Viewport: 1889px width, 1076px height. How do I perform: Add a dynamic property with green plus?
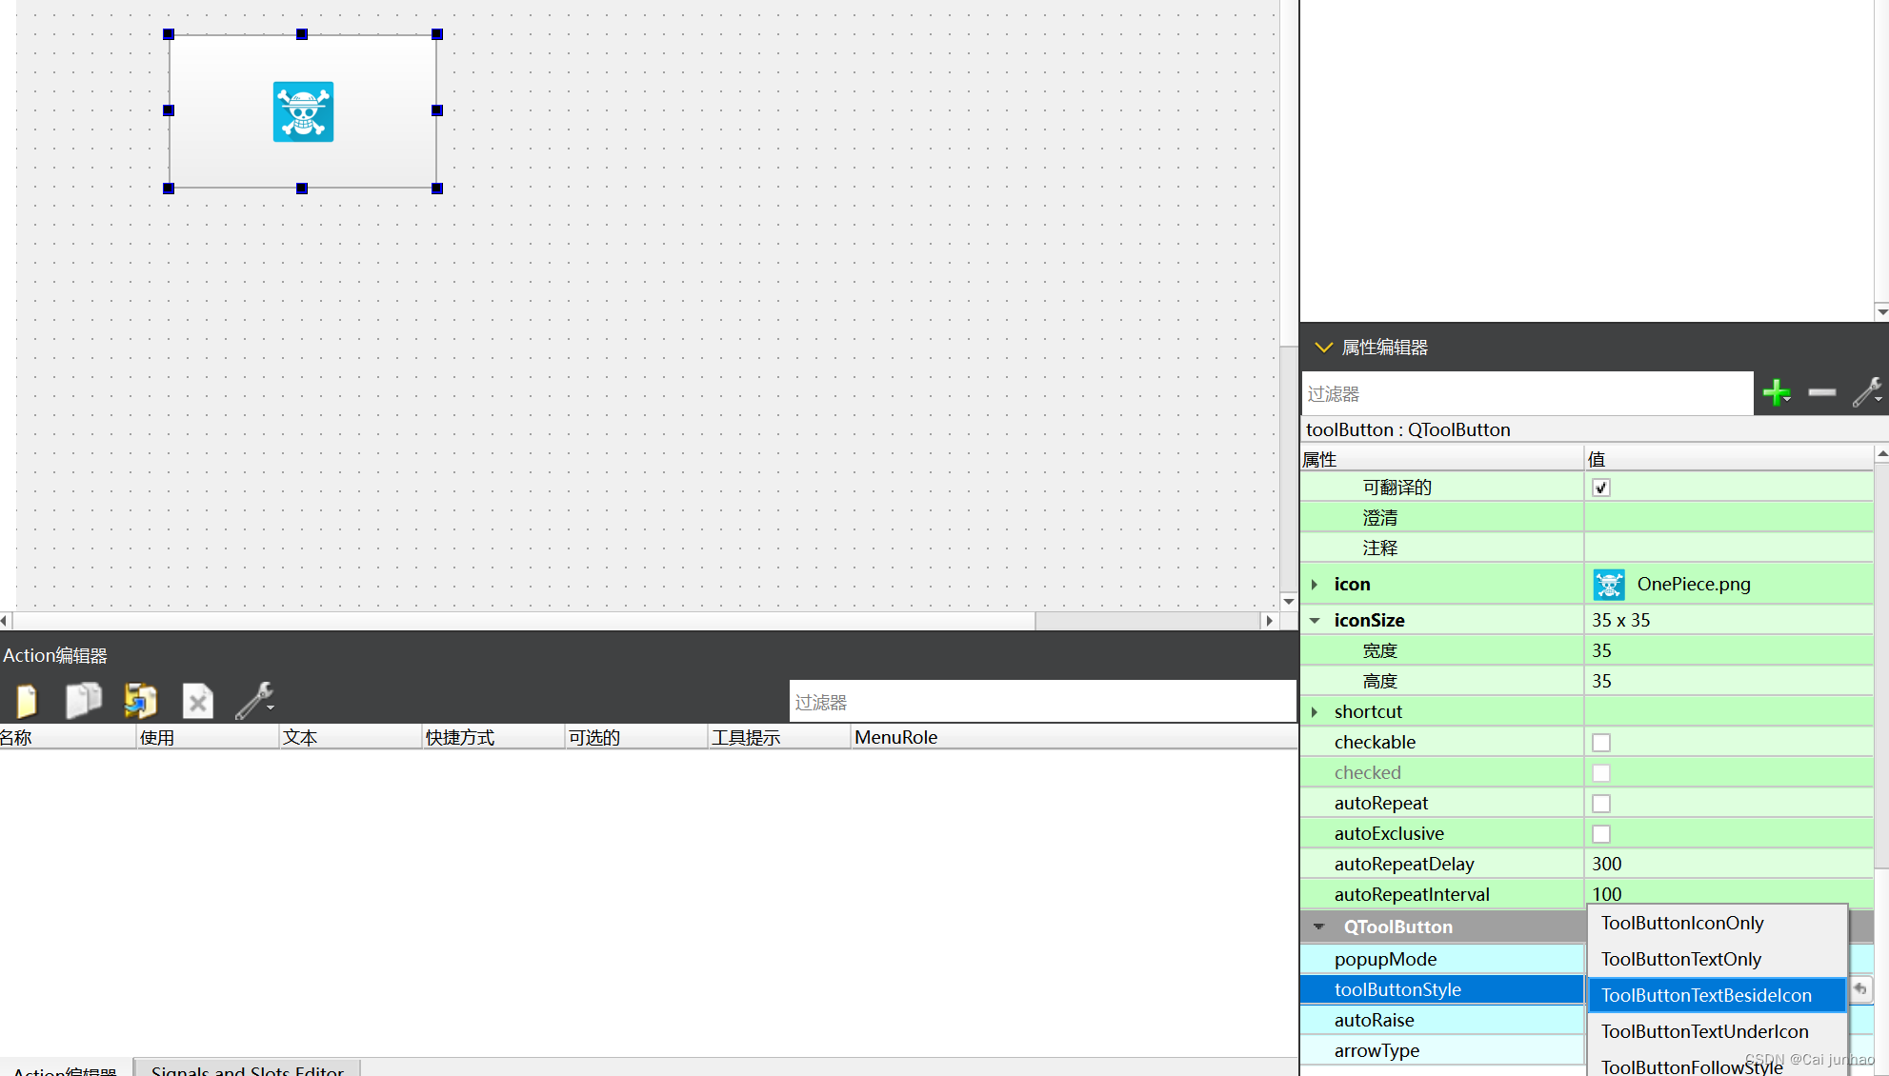(x=1777, y=392)
